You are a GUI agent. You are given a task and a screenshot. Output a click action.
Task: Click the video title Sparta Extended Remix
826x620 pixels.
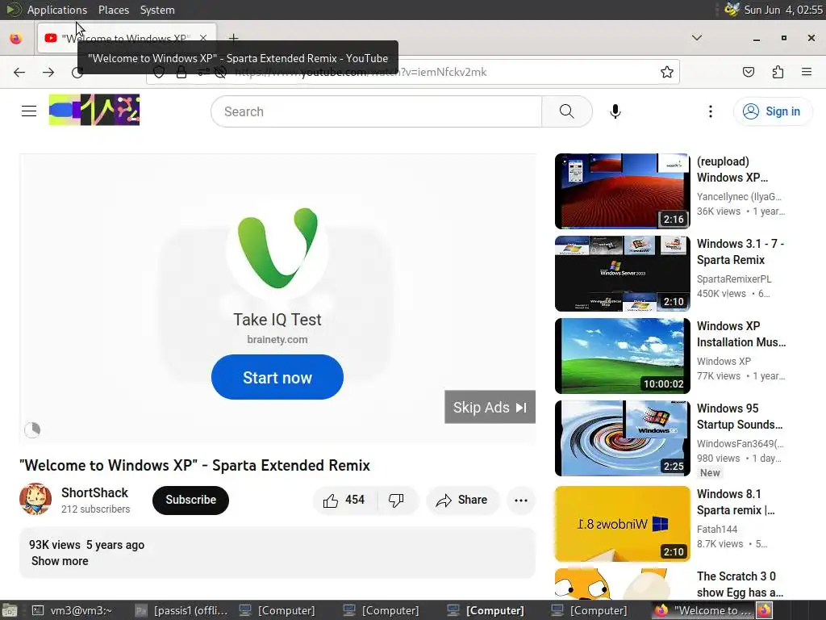click(195, 465)
